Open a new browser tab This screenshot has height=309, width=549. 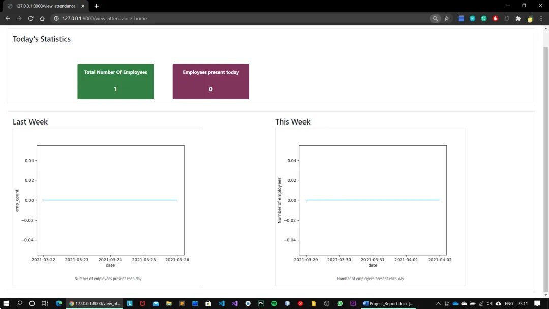pyautogui.click(x=96, y=6)
